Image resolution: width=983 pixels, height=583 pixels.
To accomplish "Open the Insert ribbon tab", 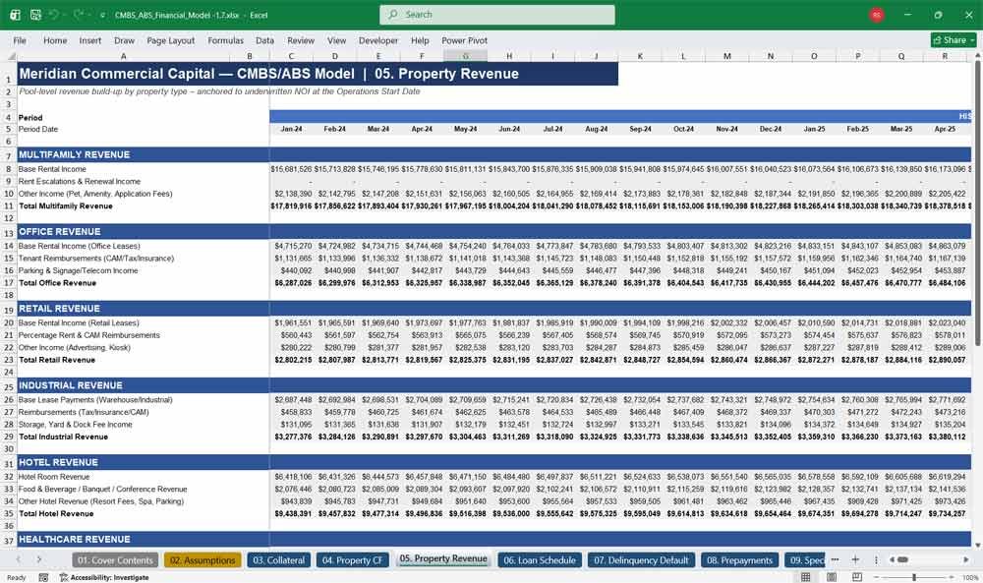I will (90, 40).
